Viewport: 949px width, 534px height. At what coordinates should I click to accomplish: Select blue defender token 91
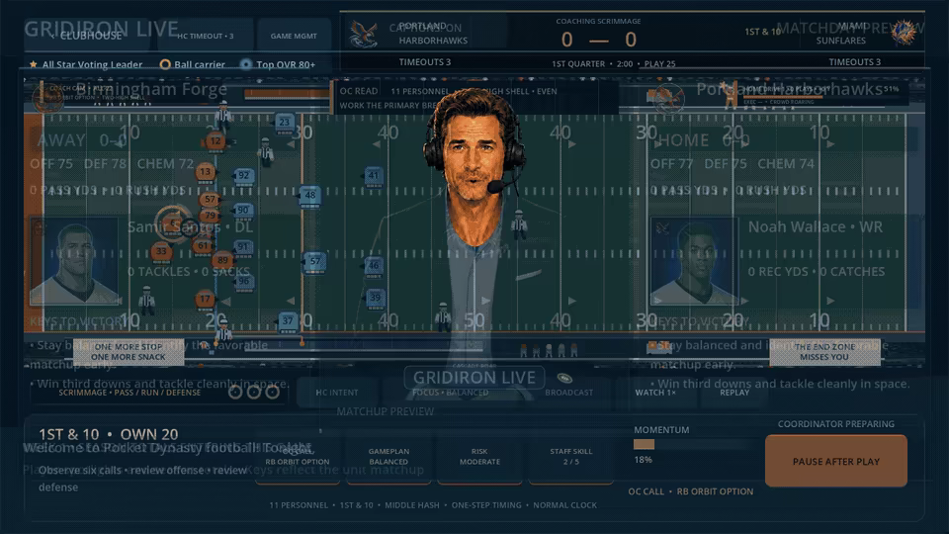click(243, 247)
